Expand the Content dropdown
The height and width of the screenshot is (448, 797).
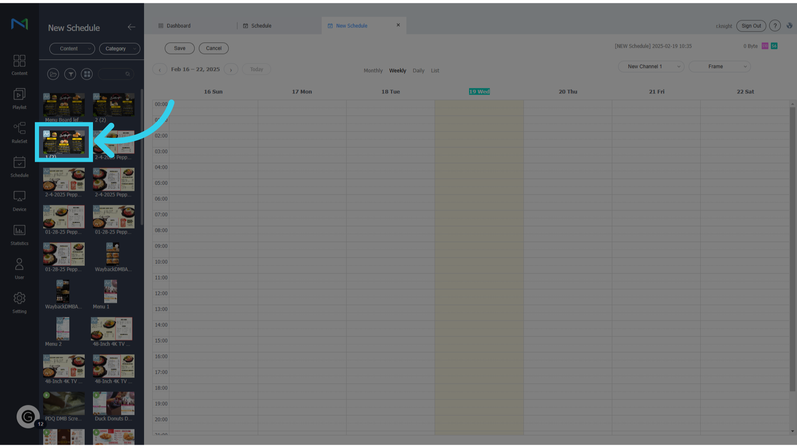[72, 49]
